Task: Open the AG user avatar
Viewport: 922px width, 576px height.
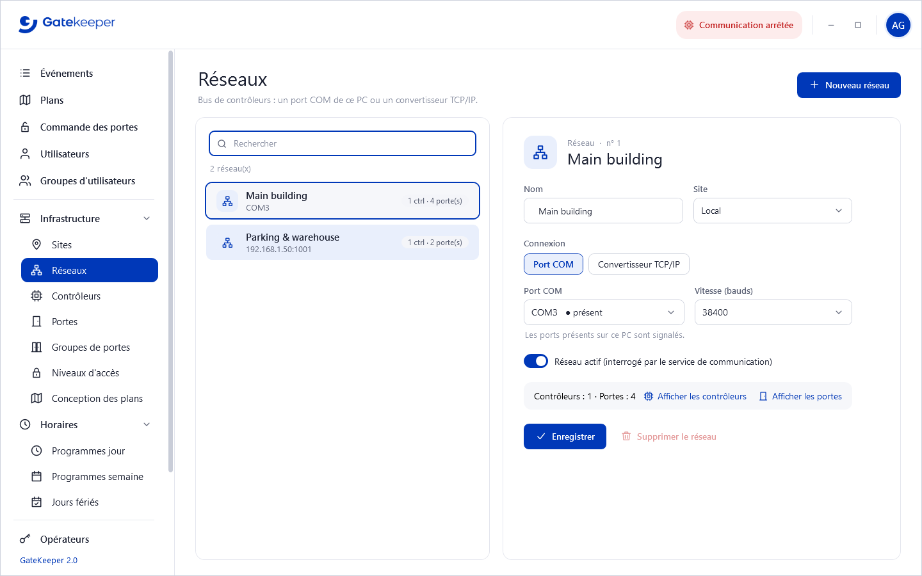Action: [x=898, y=25]
